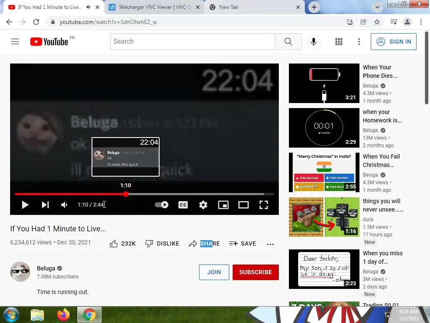430x323 pixels.
Task: Start voice search with microphone icon
Action: click(x=314, y=42)
